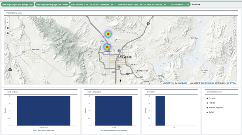
Task: Open the Leaflet attribution link
Action: [x=166, y=83]
